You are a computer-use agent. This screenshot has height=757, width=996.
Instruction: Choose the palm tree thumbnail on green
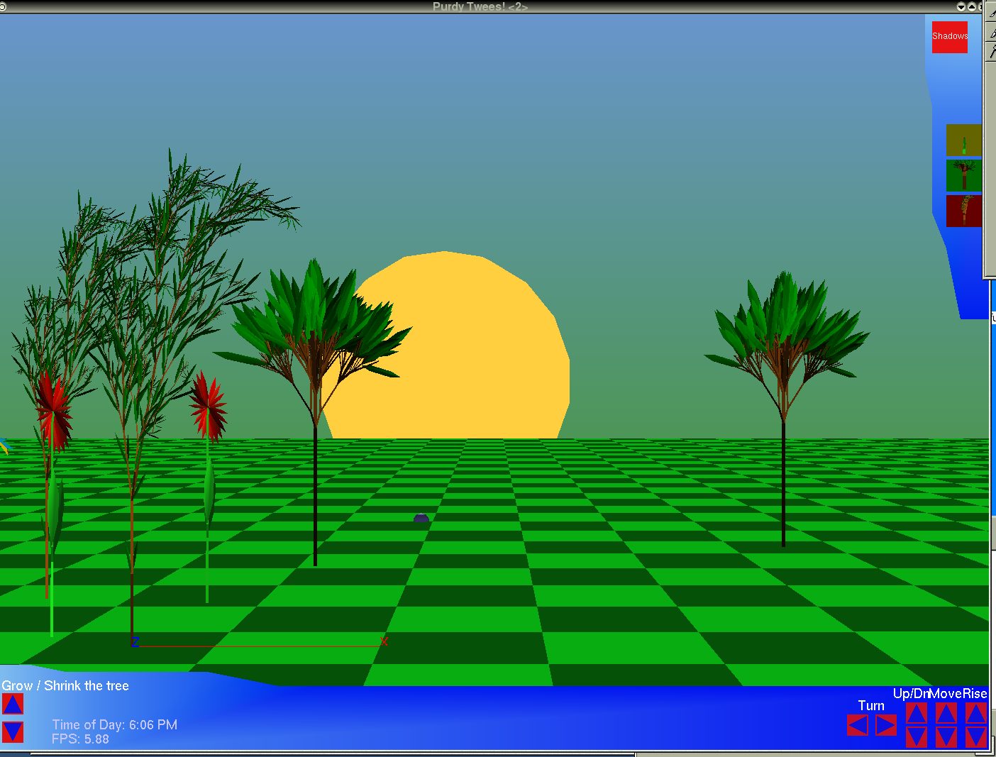[x=963, y=175]
